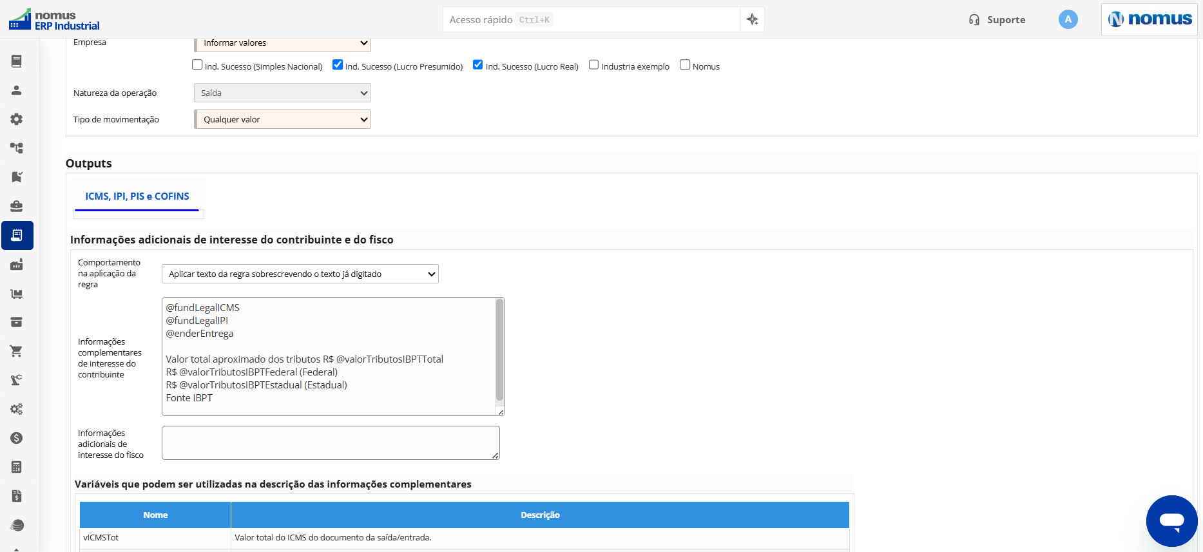Uncheck Ind. Sucesso (Lucro Presumido)
Screen dimensions: 1203x552
coord(338,64)
